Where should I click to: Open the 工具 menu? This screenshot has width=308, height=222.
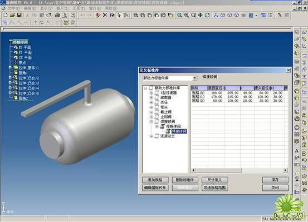coord(79,8)
